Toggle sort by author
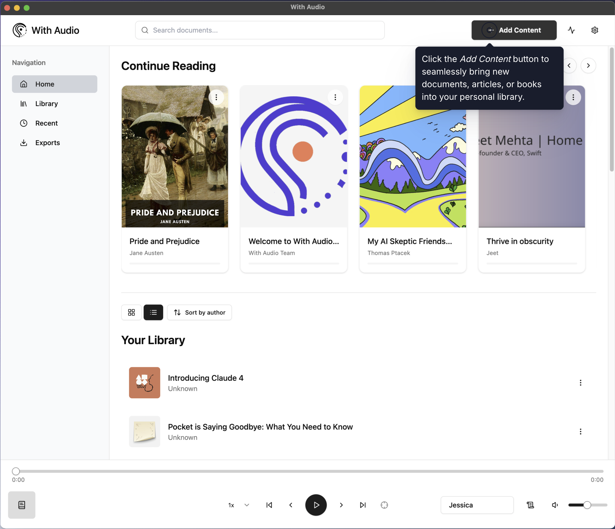615x529 pixels. (x=199, y=312)
